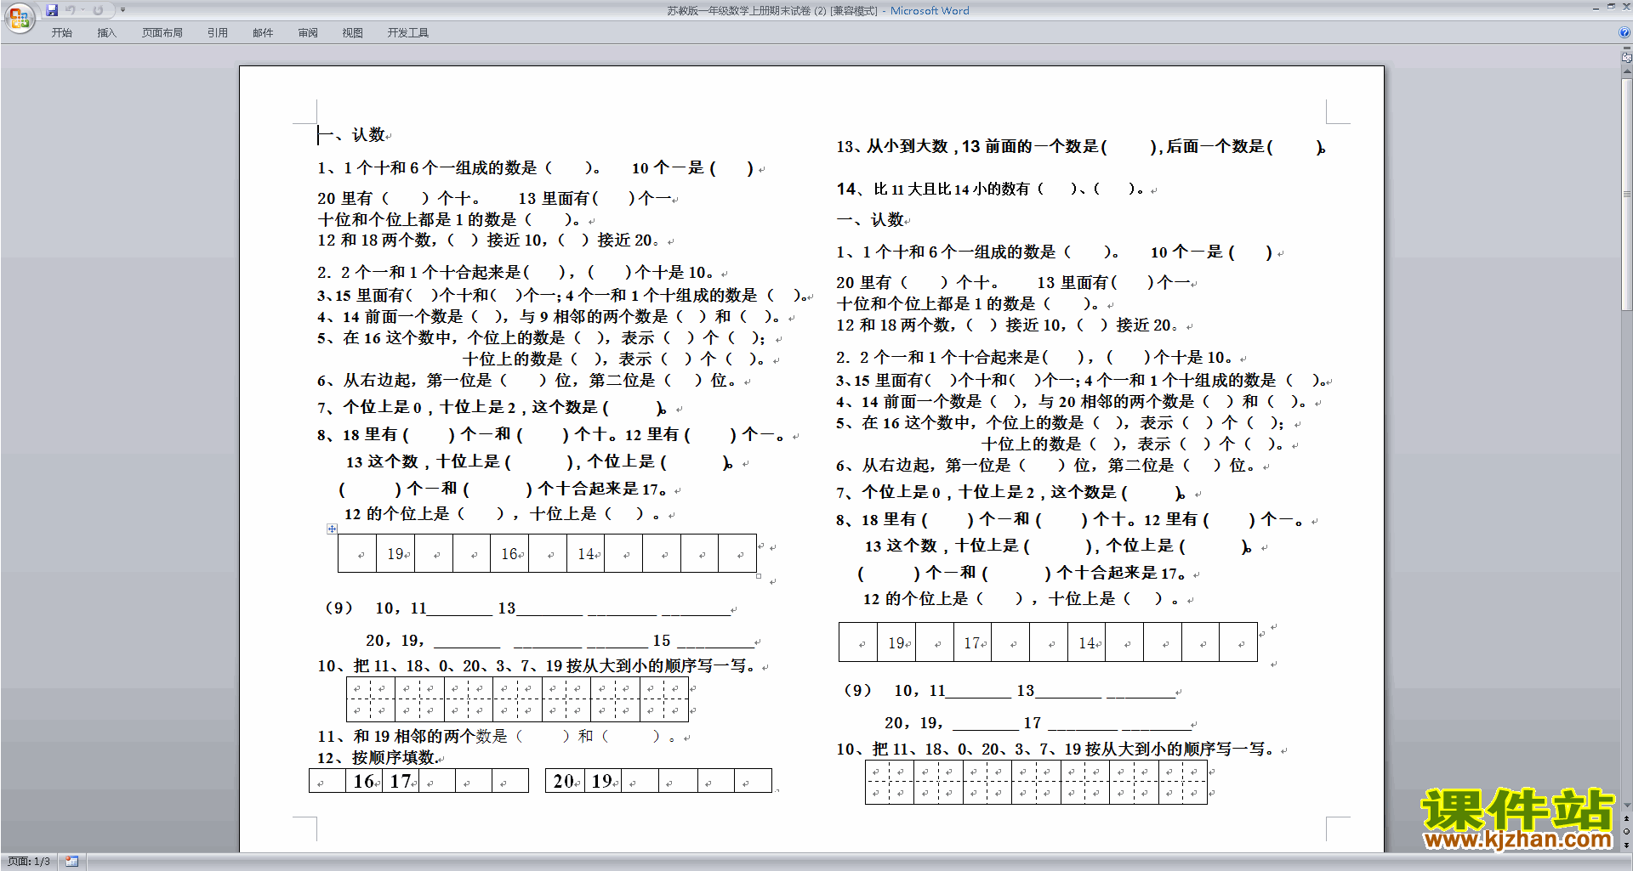Screen dimensions: 1633x871
Task: Click the line '12、按顺序填数'
Action: (379, 757)
